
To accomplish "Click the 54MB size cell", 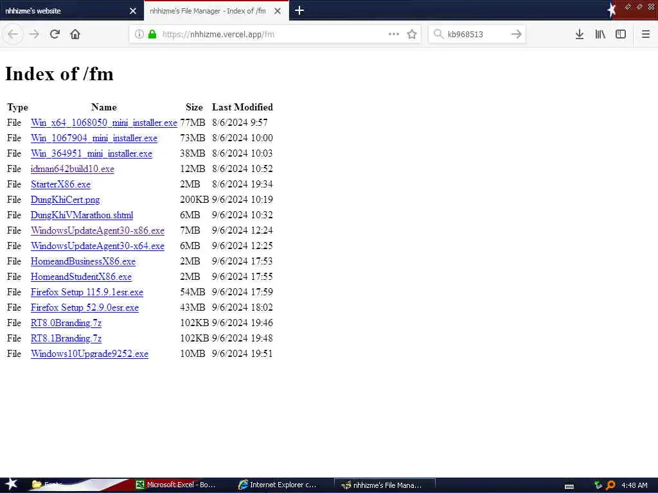I will (193, 292).
